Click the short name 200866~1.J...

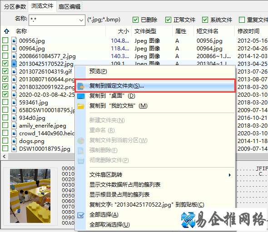tap(213, 56)
